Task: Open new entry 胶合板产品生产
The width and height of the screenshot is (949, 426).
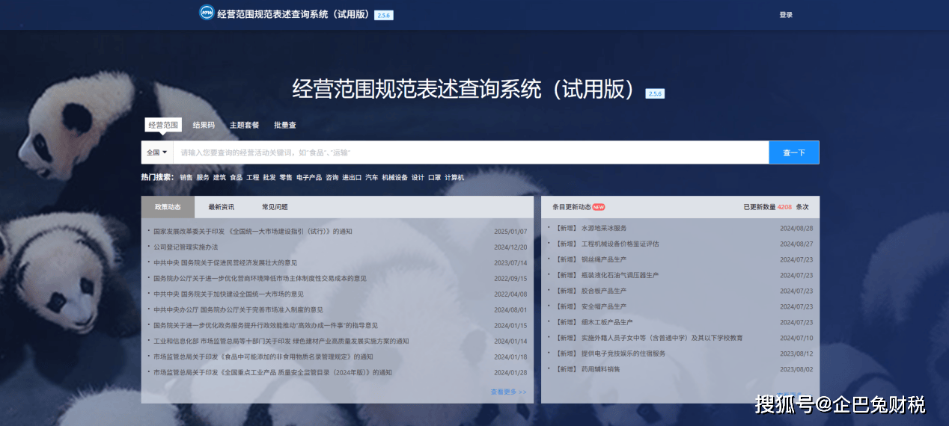Action: coord(591,291)
